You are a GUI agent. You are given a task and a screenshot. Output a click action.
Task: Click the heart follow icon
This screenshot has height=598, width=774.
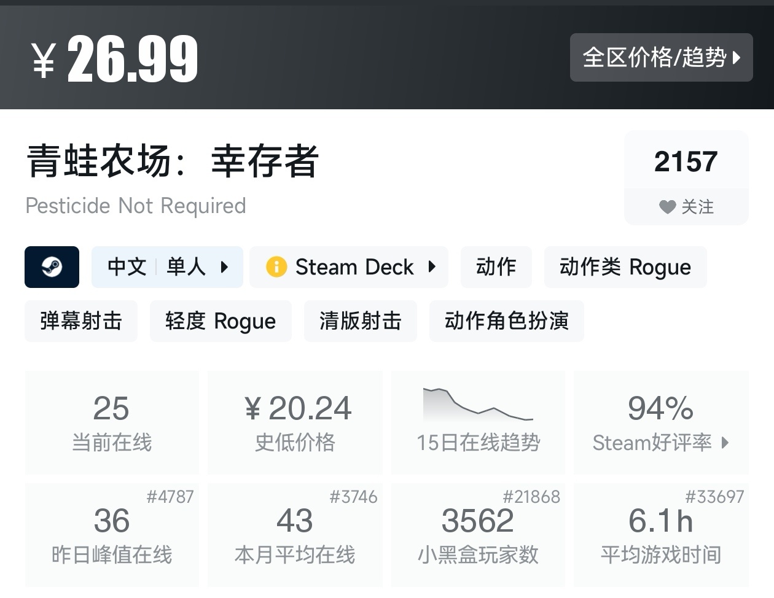click(x=667, y=207)
